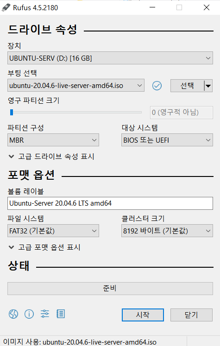The width and height of the screenshot is (220, 346).
Task: Show the About info icon
Action: (x=29, y=314)
